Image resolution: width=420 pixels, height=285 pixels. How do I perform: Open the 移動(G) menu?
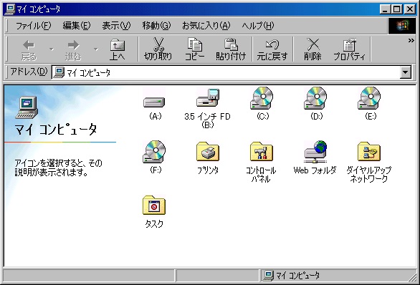click(156, 26)
